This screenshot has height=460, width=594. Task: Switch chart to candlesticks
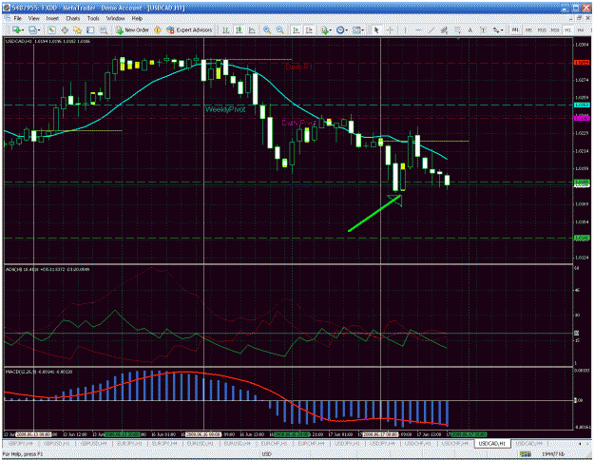240,29
